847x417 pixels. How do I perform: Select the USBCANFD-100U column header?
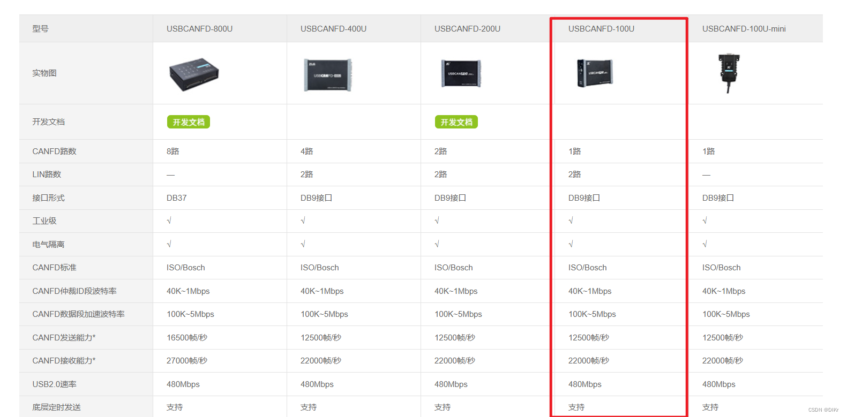tap(601, 29)
